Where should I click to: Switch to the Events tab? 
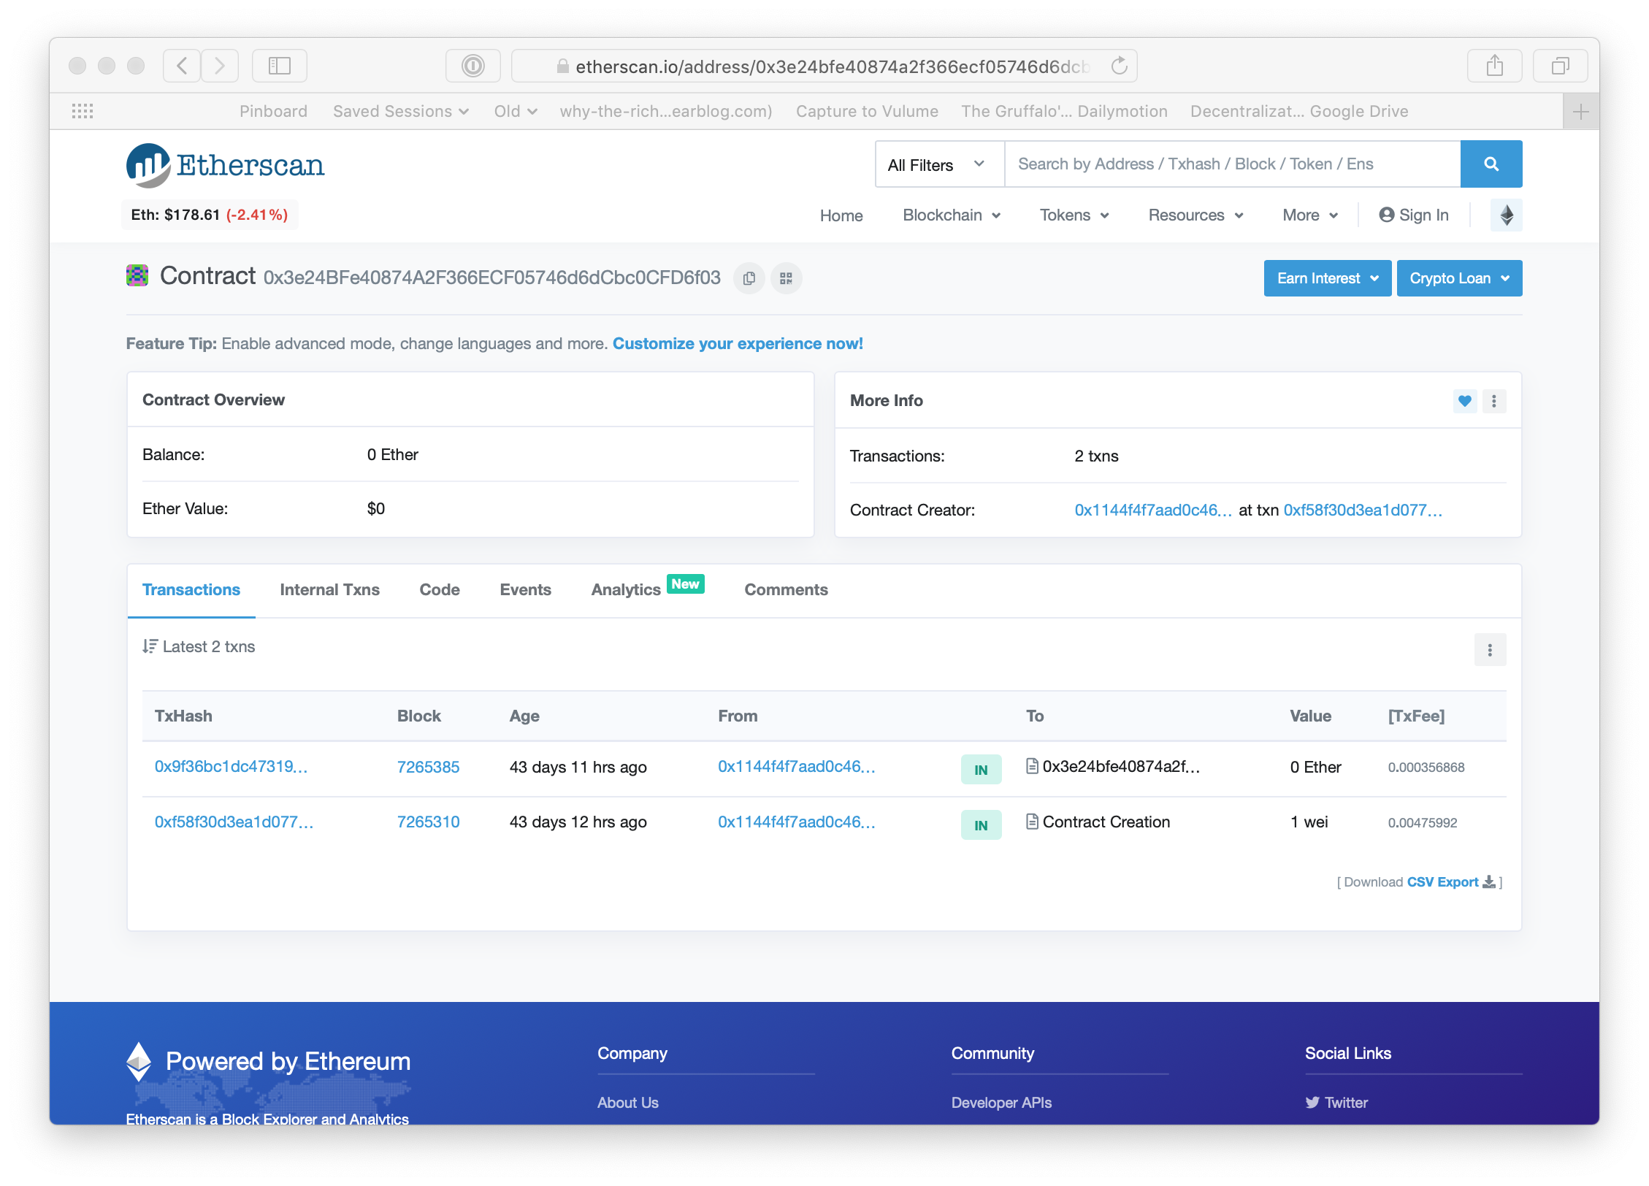click(525, 590)
